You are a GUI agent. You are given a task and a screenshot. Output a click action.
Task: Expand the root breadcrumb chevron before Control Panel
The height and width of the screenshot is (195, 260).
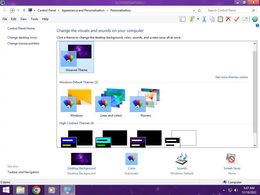[35, 10]
